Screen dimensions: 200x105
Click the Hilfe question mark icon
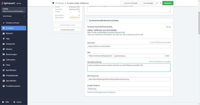coord(3,102)
